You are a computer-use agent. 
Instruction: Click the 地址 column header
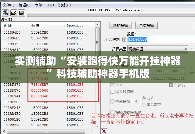[x=15, y=26]
